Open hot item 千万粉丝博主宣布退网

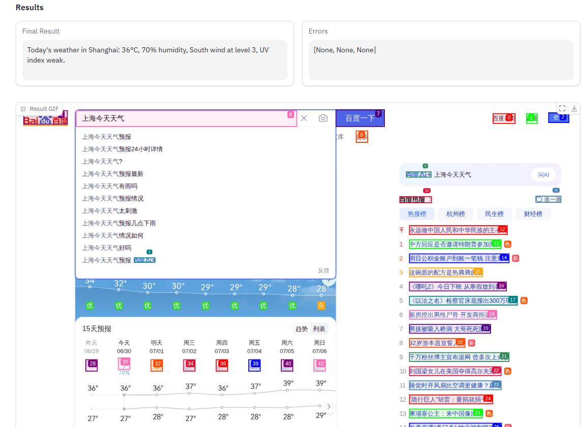[459, 357]
